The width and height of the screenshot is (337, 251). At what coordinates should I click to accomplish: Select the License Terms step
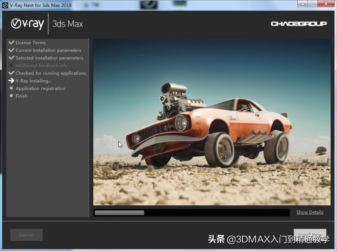31,43
